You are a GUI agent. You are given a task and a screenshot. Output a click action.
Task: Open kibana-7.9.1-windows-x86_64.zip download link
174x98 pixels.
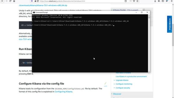tap(43, 5)
